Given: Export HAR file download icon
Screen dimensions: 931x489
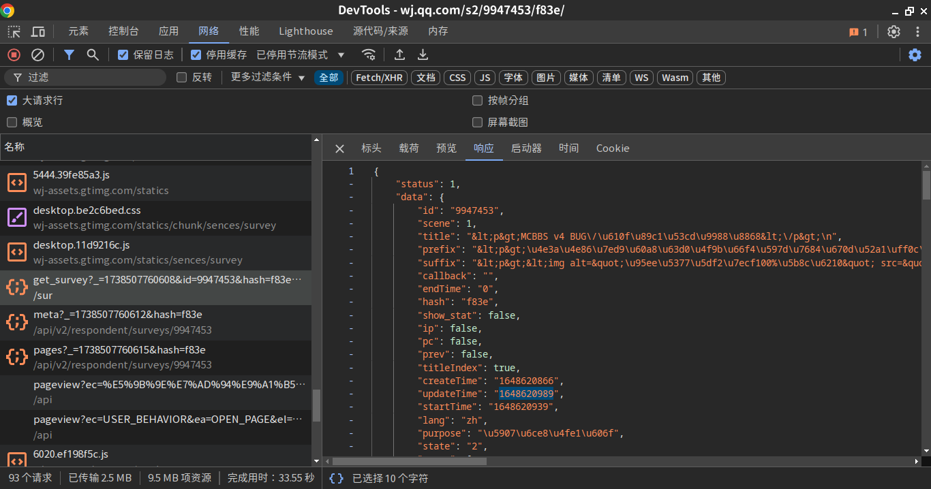Looking at the screenshot, I should tap(423, 54).
